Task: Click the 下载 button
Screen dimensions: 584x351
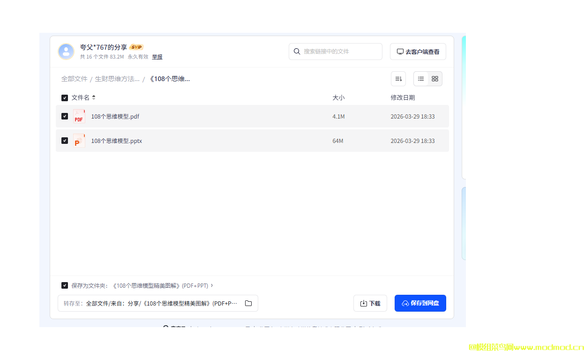Action: [370, 303]
